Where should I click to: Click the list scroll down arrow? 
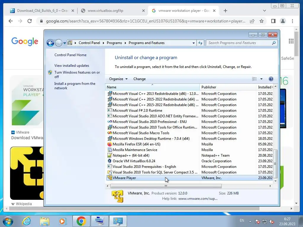(x=275, y=181)
